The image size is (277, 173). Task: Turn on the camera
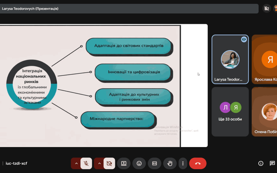coord(109,163)
